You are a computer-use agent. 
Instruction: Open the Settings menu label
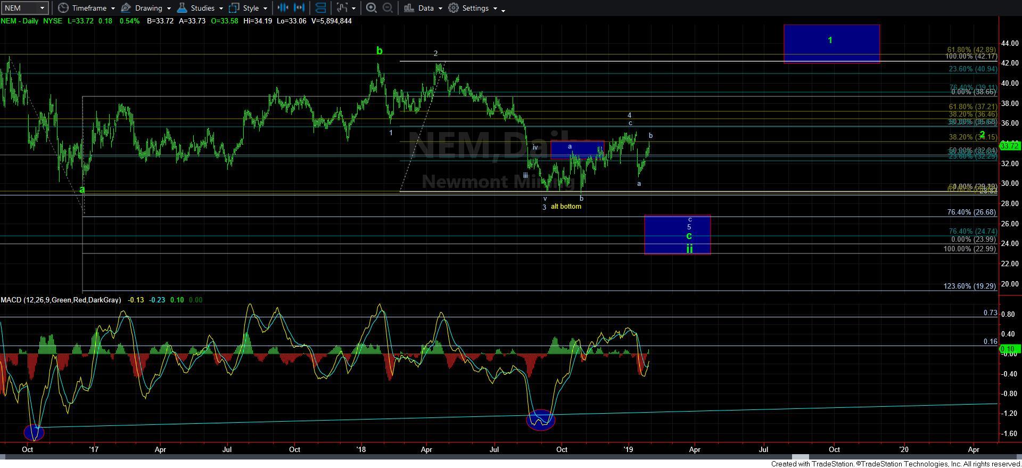coord(475,8)
